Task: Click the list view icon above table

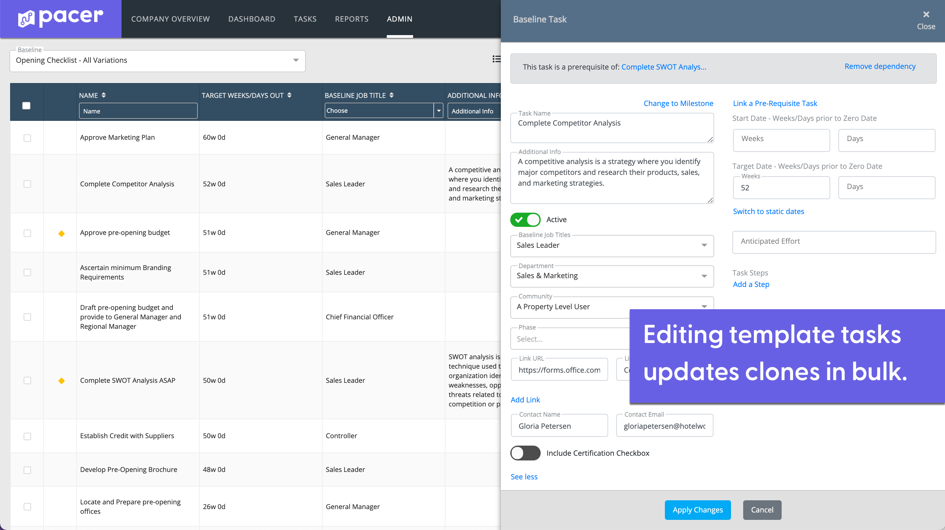Action: coord(496,59)
